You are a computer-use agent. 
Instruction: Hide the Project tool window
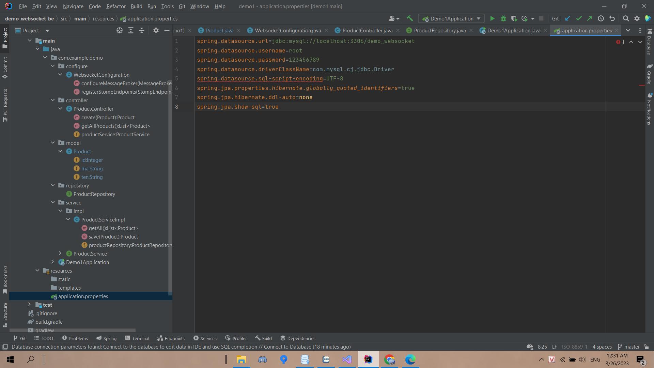167,31
